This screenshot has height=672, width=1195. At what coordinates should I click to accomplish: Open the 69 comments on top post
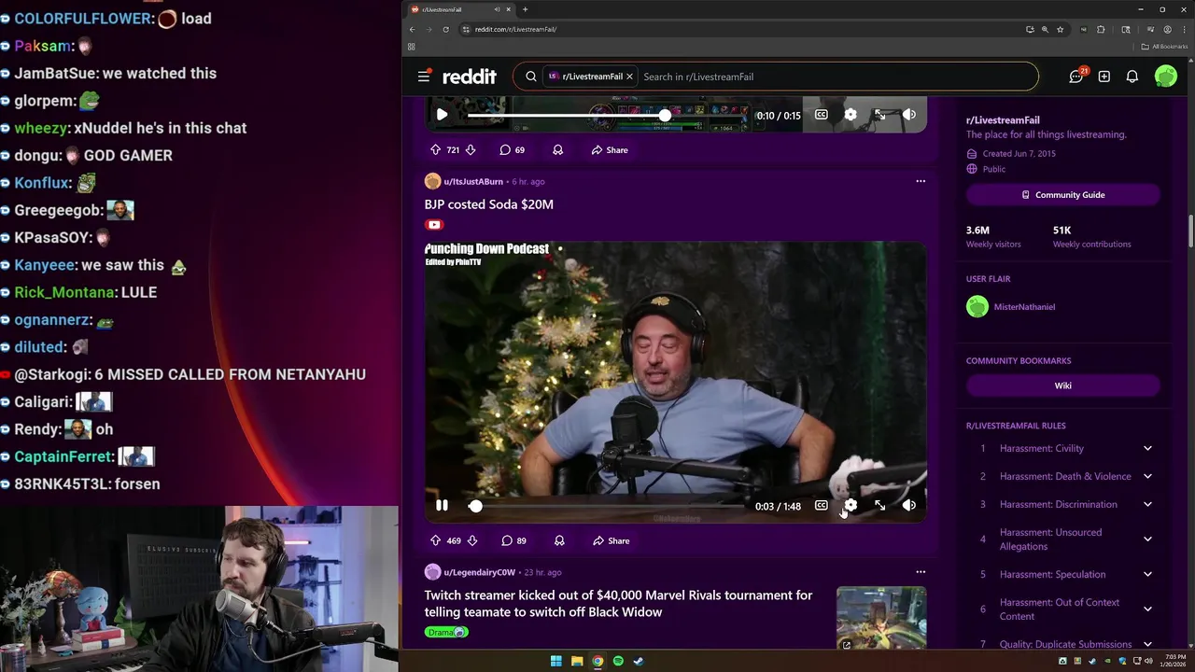click(513, 149)
